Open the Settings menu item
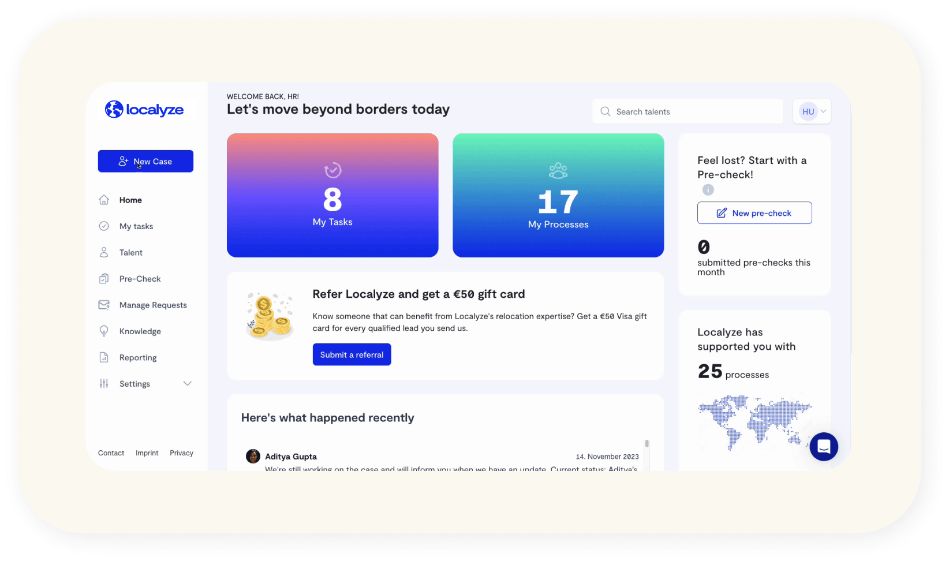 click(134, 384)
